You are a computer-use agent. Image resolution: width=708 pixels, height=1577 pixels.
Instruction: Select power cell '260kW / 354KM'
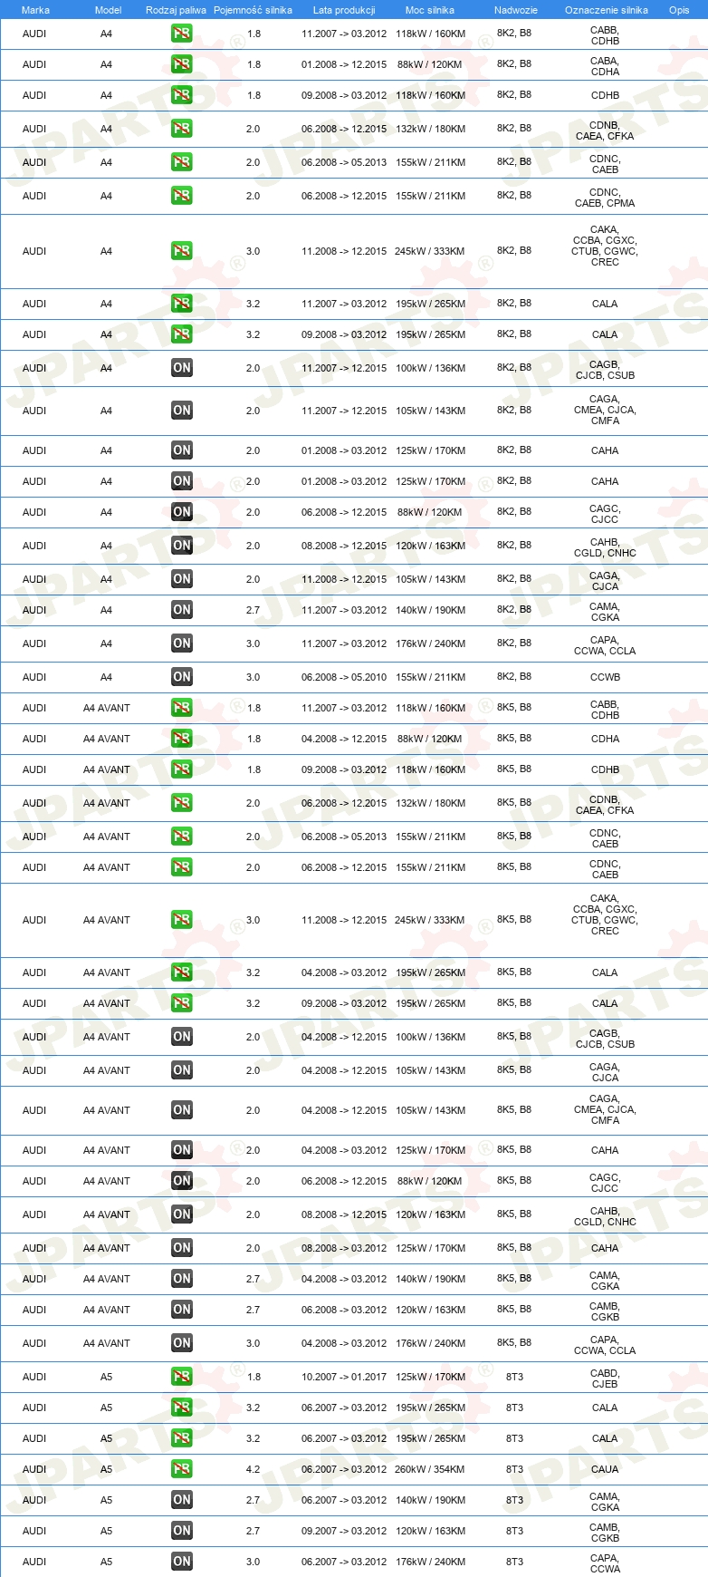(430, 1469)
